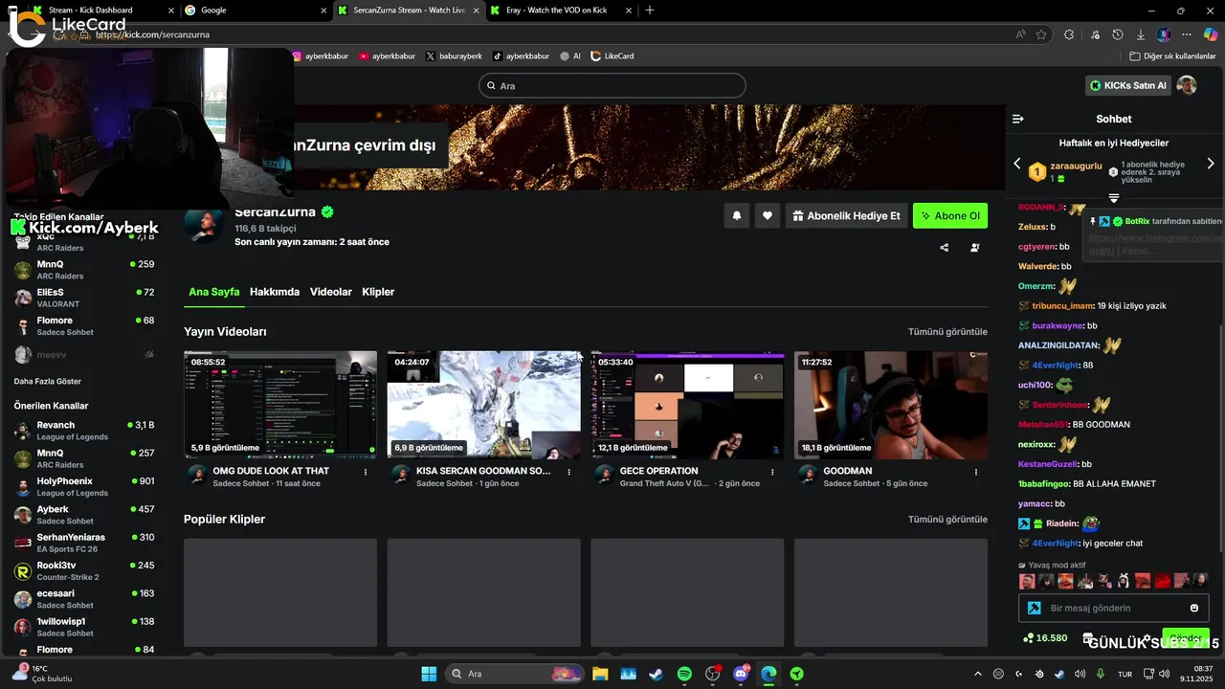Switch to the Google browser tab
Image resolution: width=1225 pixels, height=689 pixels.
[256, 10]
